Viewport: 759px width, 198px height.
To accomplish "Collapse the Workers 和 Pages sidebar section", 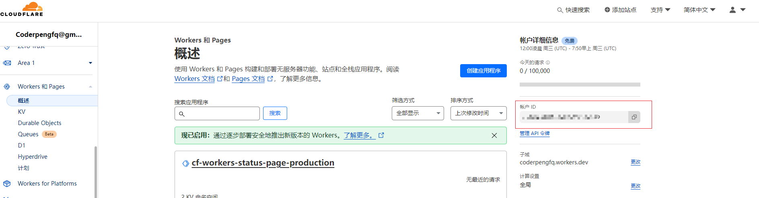I will point(91,87).
